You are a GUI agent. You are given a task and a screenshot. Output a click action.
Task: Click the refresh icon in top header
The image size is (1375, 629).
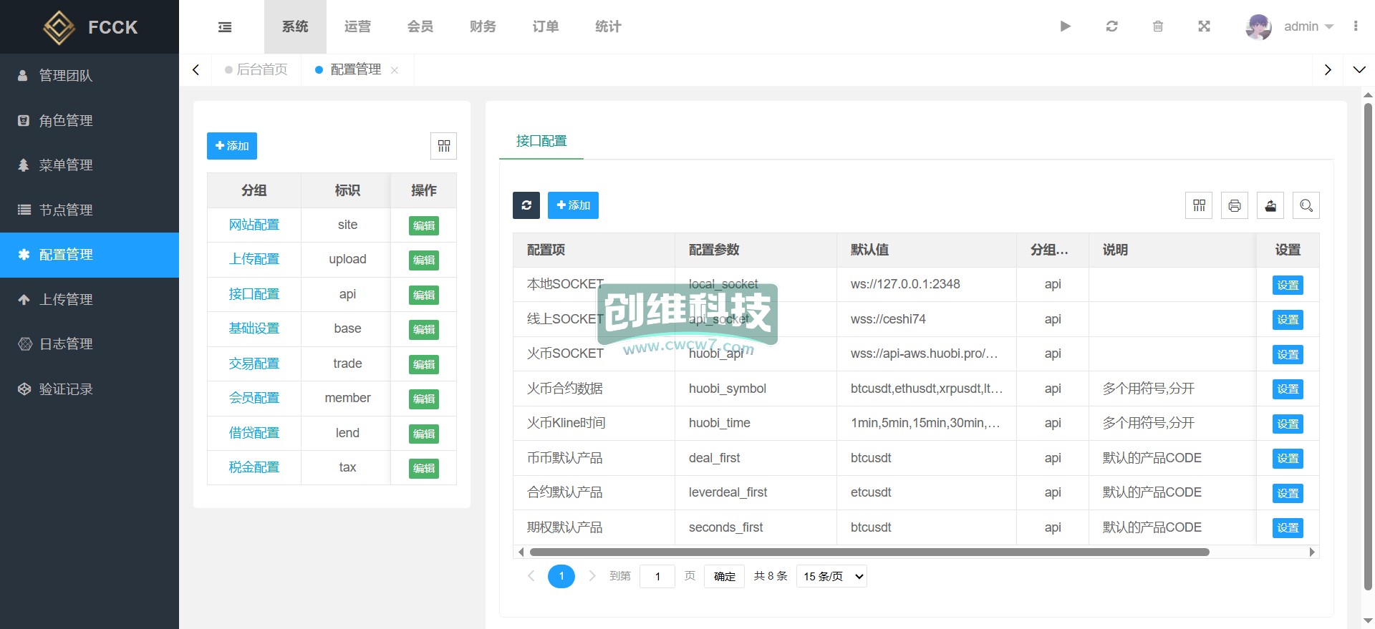[x=1111, y=26]
